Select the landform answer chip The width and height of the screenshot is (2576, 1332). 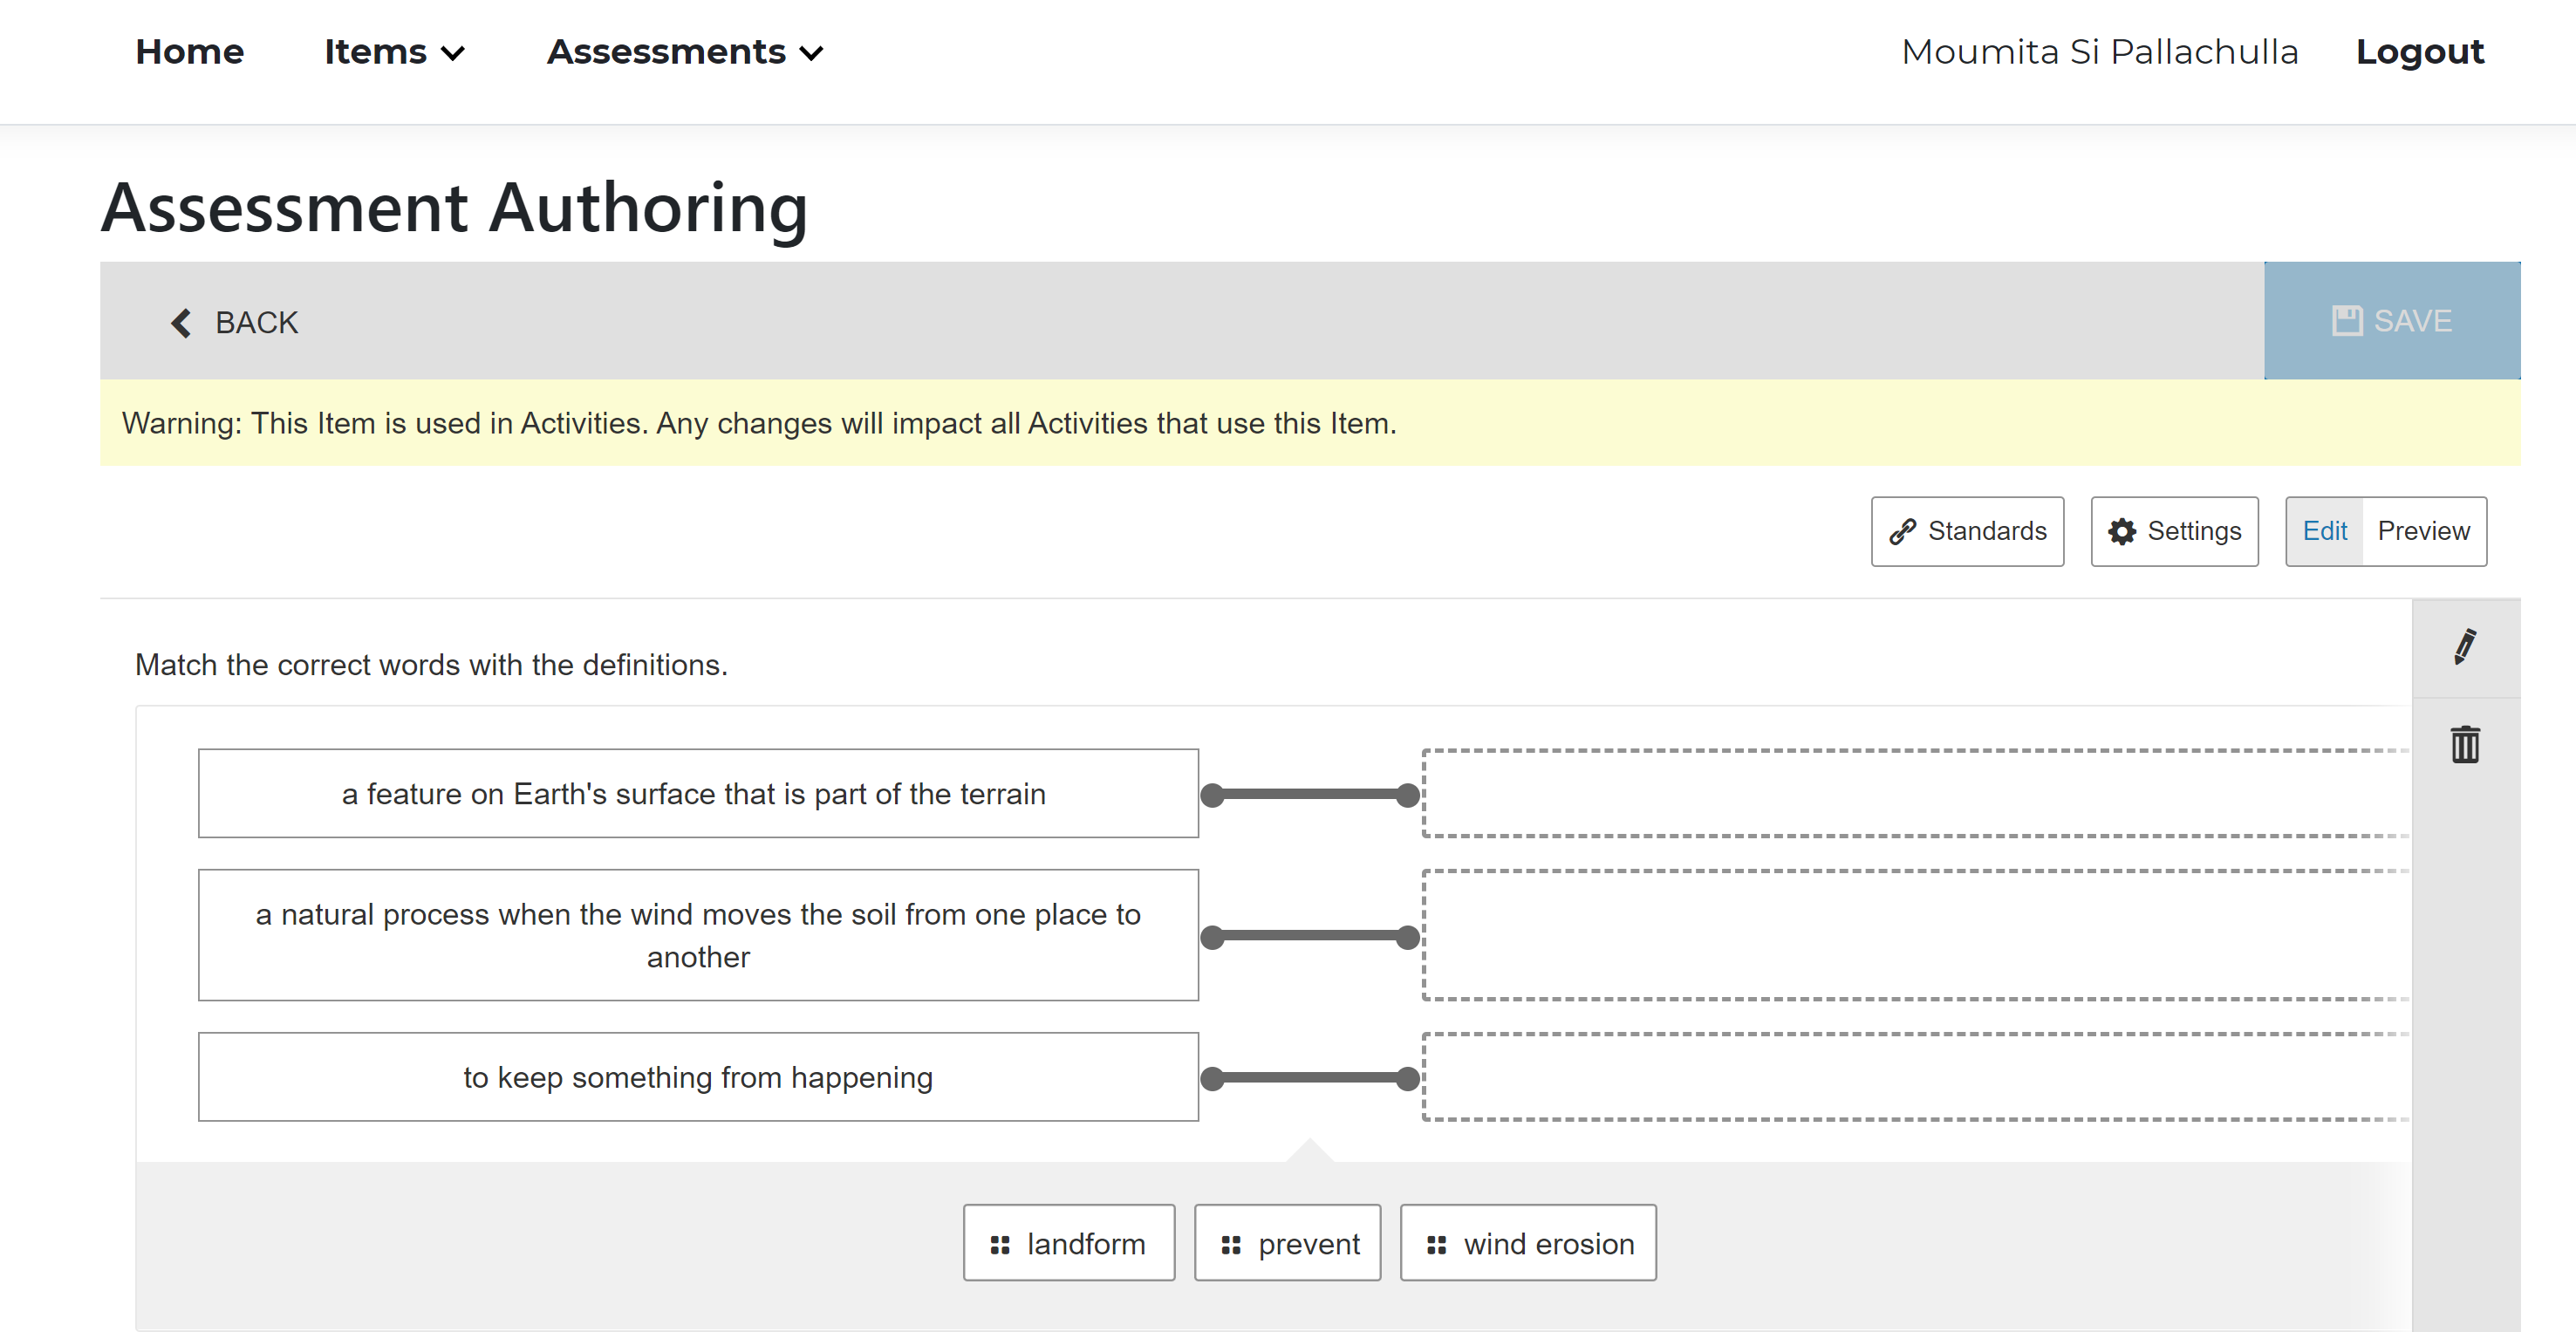click(1068, 1243)
